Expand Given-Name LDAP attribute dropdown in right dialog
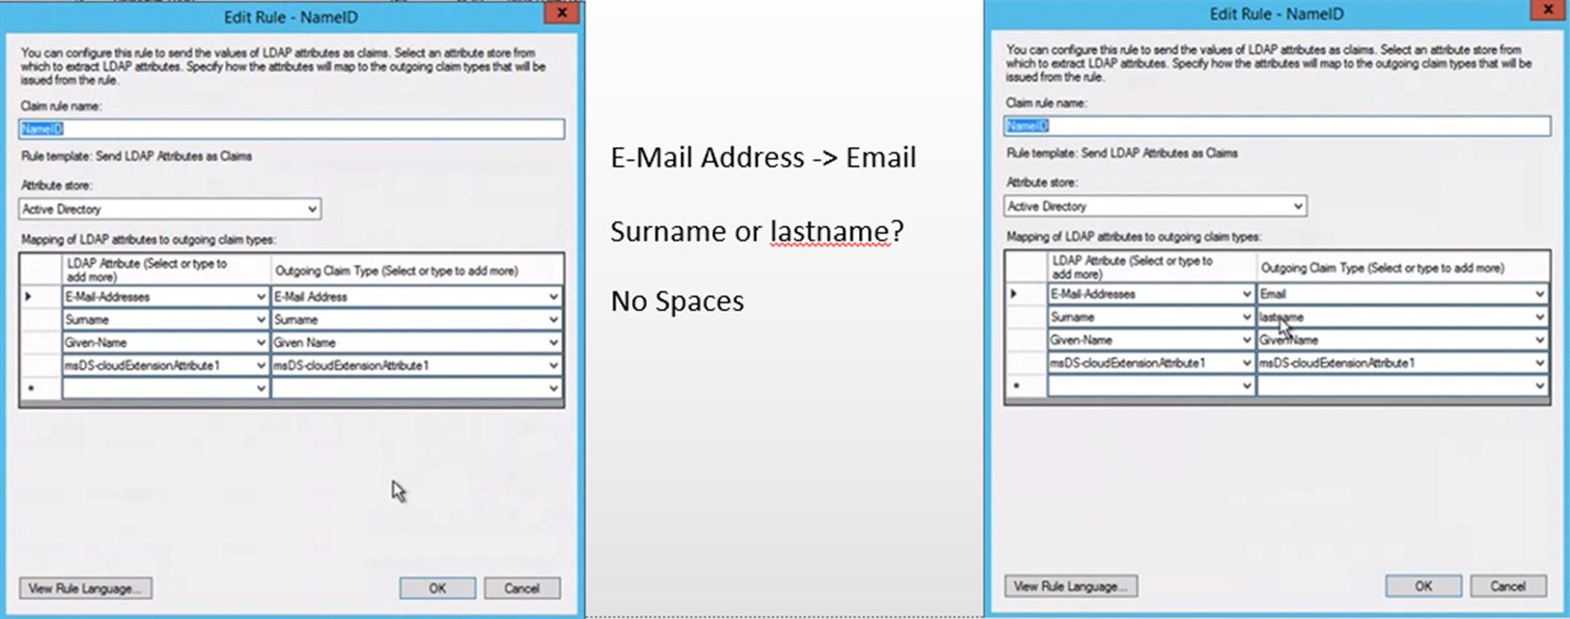Screen dimensions: 1570x619 point(1247,340)
